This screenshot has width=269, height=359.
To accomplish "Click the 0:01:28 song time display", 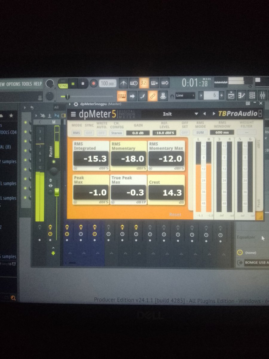I will (194, 83).
